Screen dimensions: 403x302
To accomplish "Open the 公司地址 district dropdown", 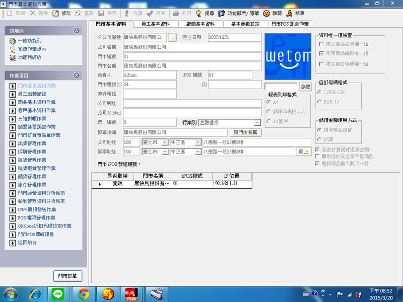I will point(197,142).
